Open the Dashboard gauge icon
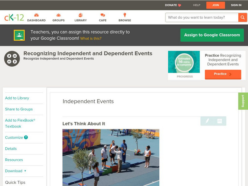The height and width of the screenshot is (186, 248). pyautogui.click(x=36, y=15)
